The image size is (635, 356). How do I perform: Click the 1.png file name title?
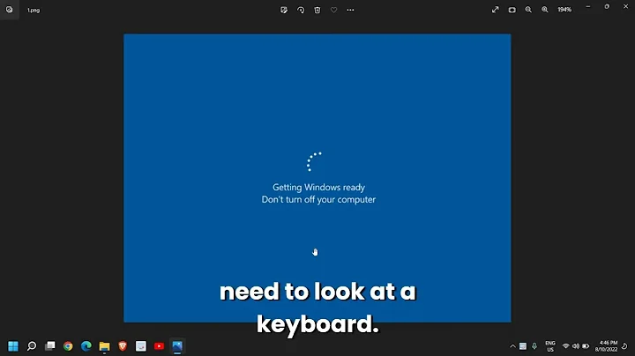[x=34, y=10]
